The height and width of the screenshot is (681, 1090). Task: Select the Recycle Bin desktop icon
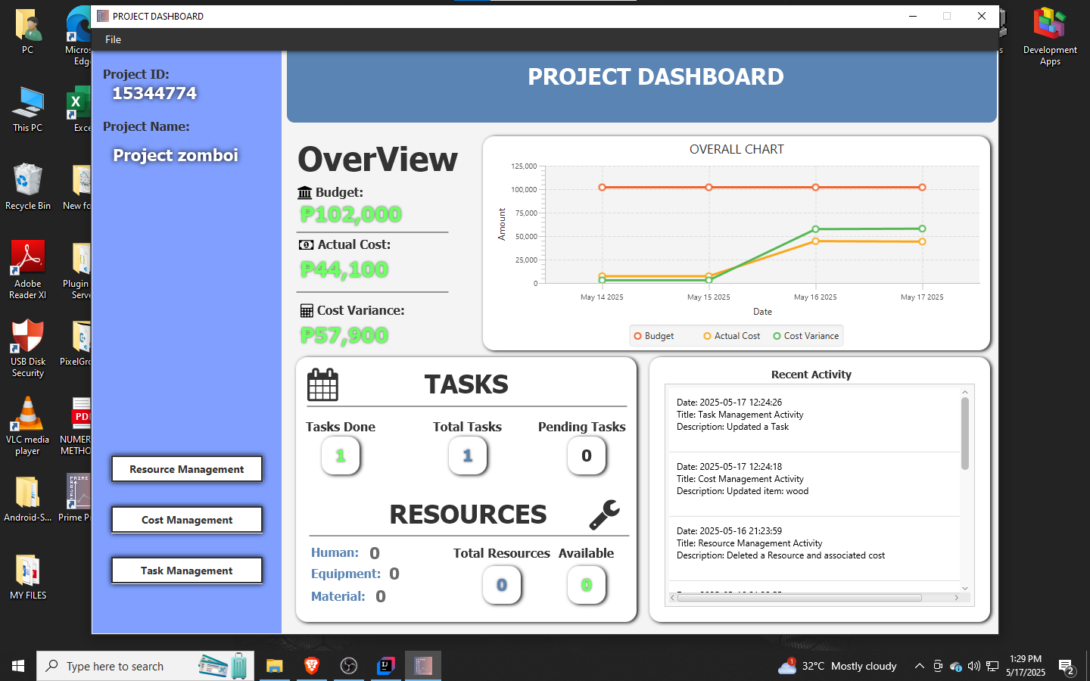pyautogui.click(x=28, y=187)
